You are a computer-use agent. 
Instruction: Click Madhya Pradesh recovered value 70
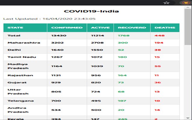point(121,66)
